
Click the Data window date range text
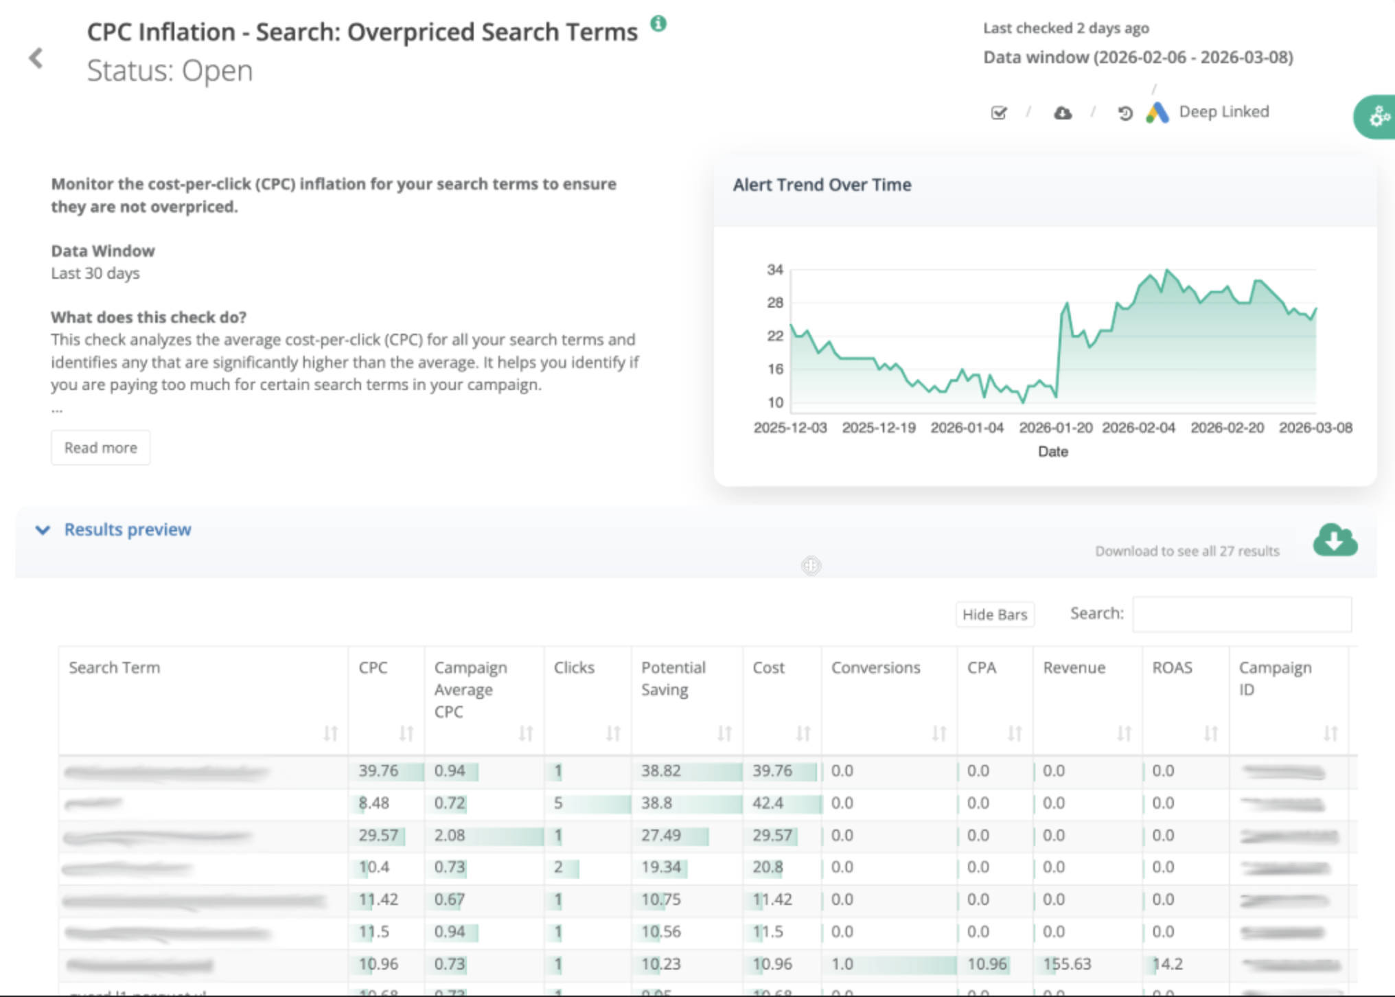pyautogui.click(x=1138, y=57)
